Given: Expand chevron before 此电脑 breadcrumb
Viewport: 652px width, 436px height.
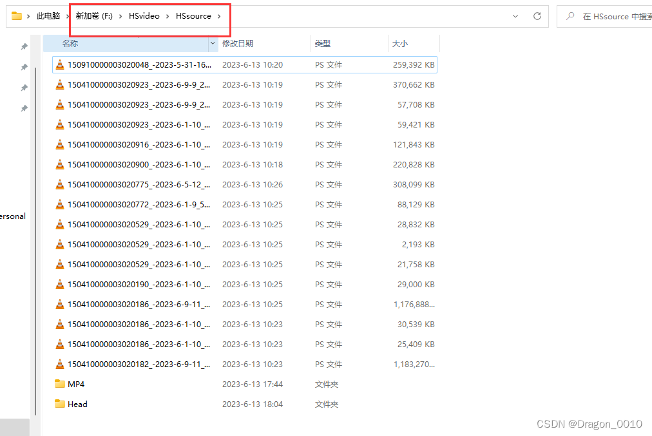Looking at the screenshot, I should 28,16.
